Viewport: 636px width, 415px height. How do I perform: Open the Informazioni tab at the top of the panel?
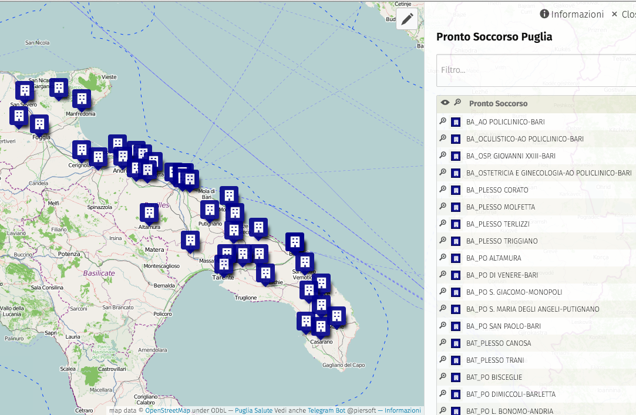click(x=572, y=14)
